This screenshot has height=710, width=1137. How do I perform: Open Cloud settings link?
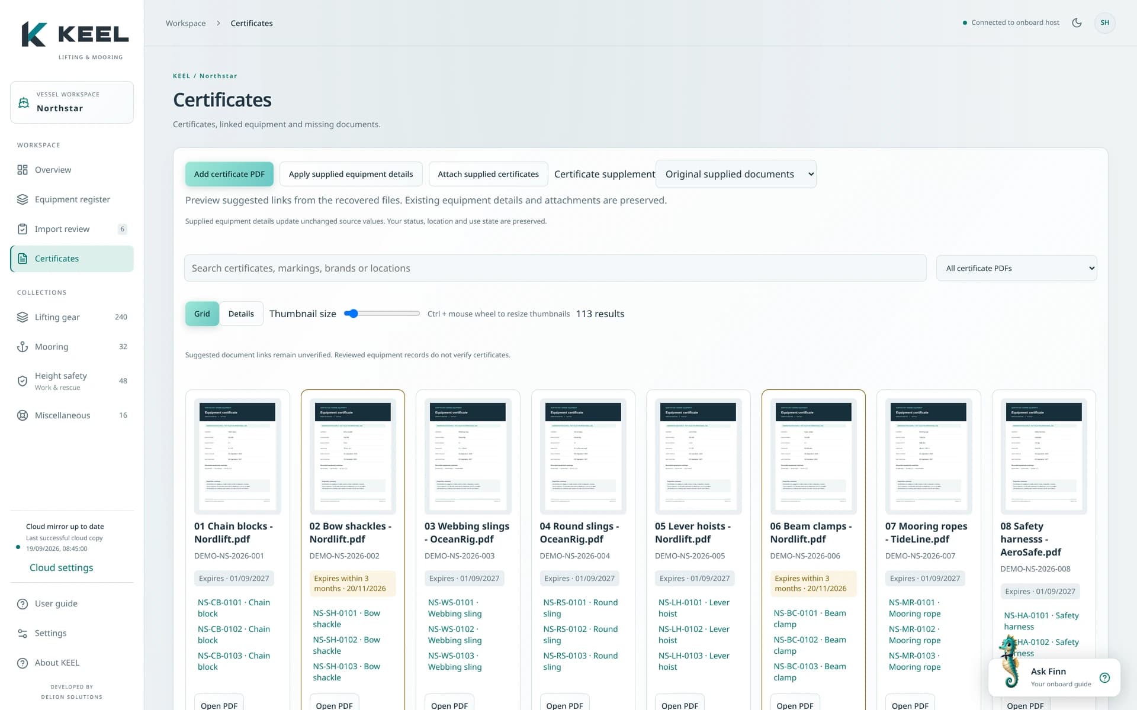point(61,567)
